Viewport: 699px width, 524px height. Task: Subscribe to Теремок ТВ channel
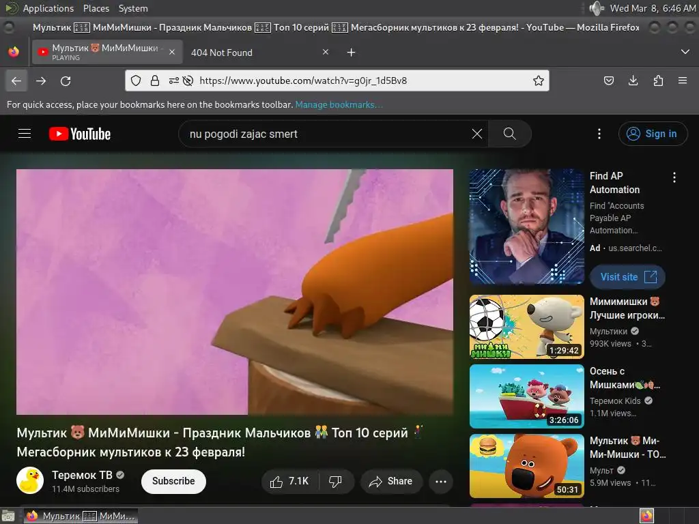(x=173, y=481)
